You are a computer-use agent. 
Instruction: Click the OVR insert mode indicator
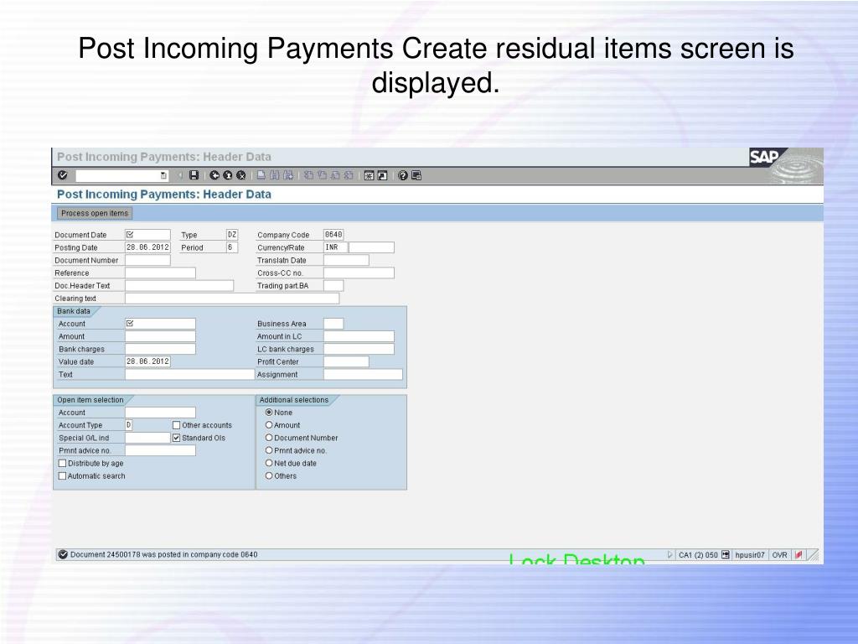coord(779,555)
